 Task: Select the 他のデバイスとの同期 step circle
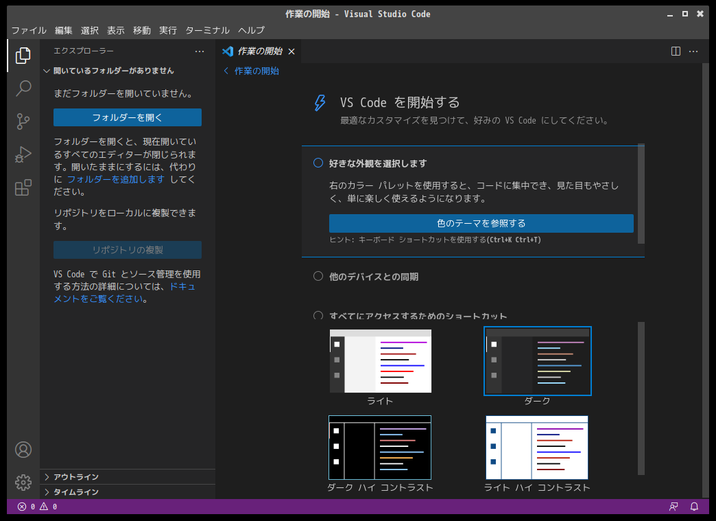pyautogui.click(x=318, y=276)
